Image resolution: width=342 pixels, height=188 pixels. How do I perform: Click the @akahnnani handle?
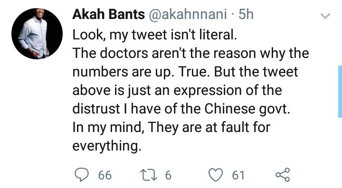pos(188,14)
